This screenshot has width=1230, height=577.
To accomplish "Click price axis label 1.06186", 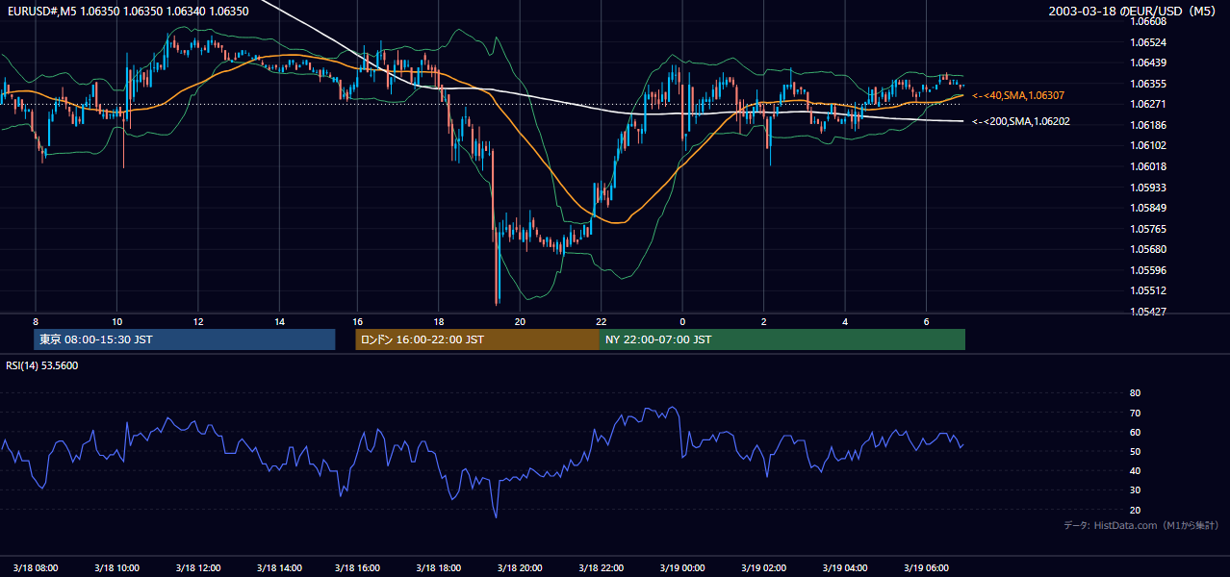I will (x=1148, y=125).
